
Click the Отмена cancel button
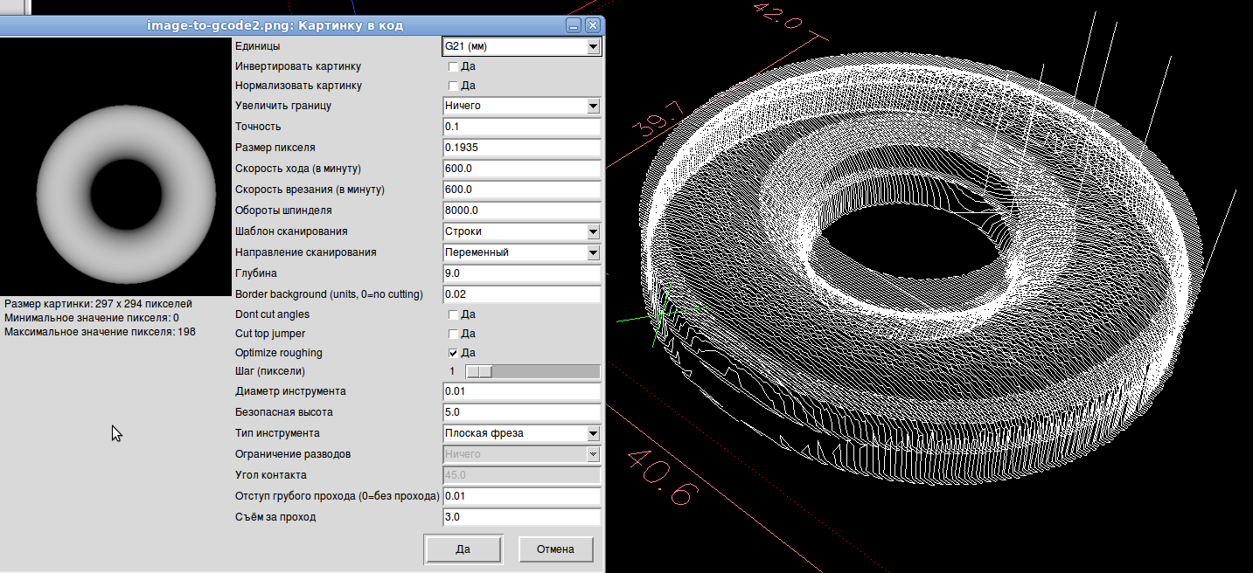click(555, 549)
